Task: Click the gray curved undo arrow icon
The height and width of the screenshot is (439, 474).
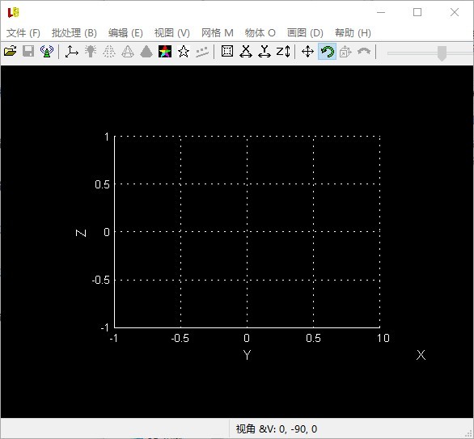Action: click(364, 51)
